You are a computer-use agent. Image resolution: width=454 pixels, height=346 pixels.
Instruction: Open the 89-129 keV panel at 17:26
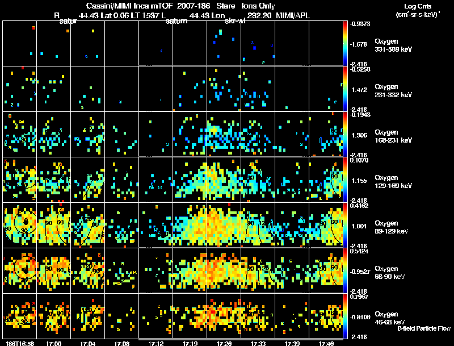tap(224, 225)
